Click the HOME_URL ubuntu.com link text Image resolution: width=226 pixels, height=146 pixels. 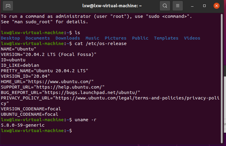point(60,82)
